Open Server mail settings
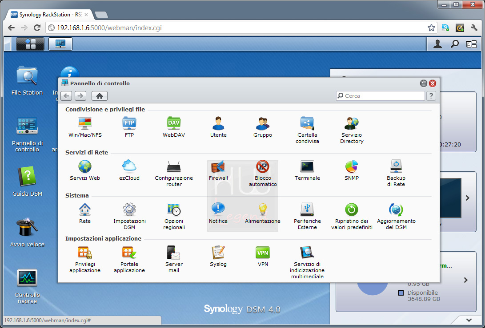 pyautogui.click(x=174, y=260)
